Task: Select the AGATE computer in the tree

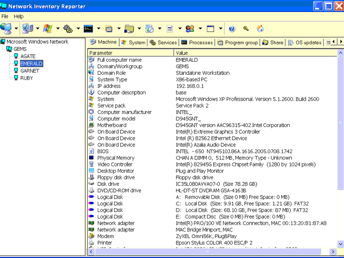Action: click(x=28, y=56)
